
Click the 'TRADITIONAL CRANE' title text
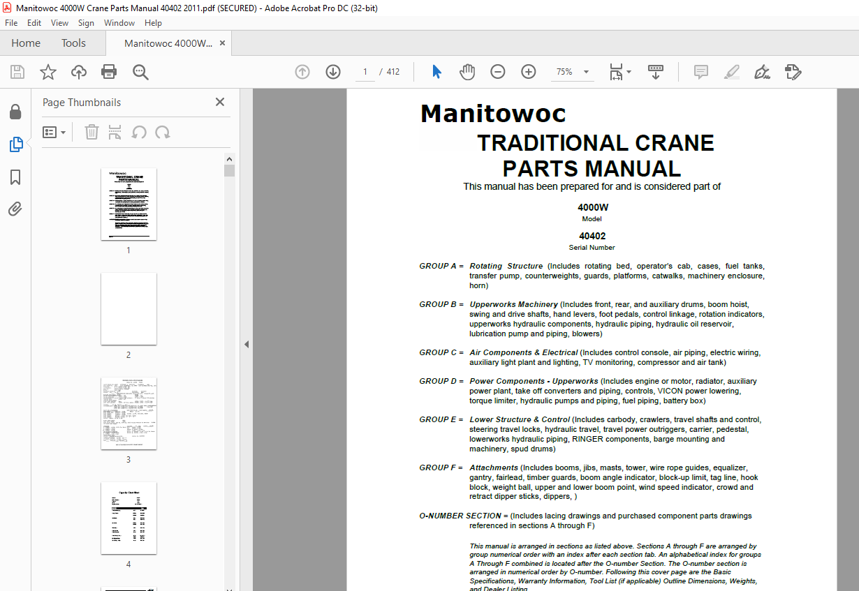point(596,143)
